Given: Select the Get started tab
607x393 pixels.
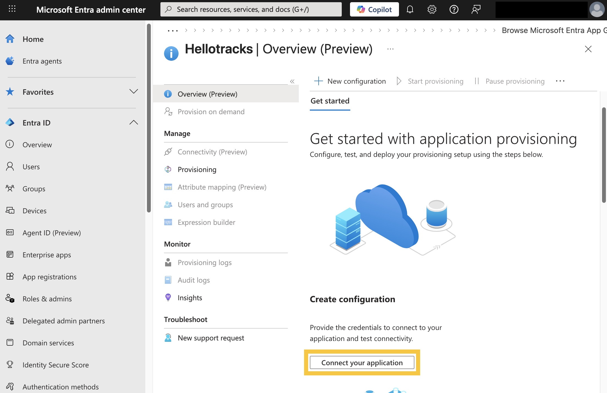Looking at the screenshot, I should [x=330, y=101].
